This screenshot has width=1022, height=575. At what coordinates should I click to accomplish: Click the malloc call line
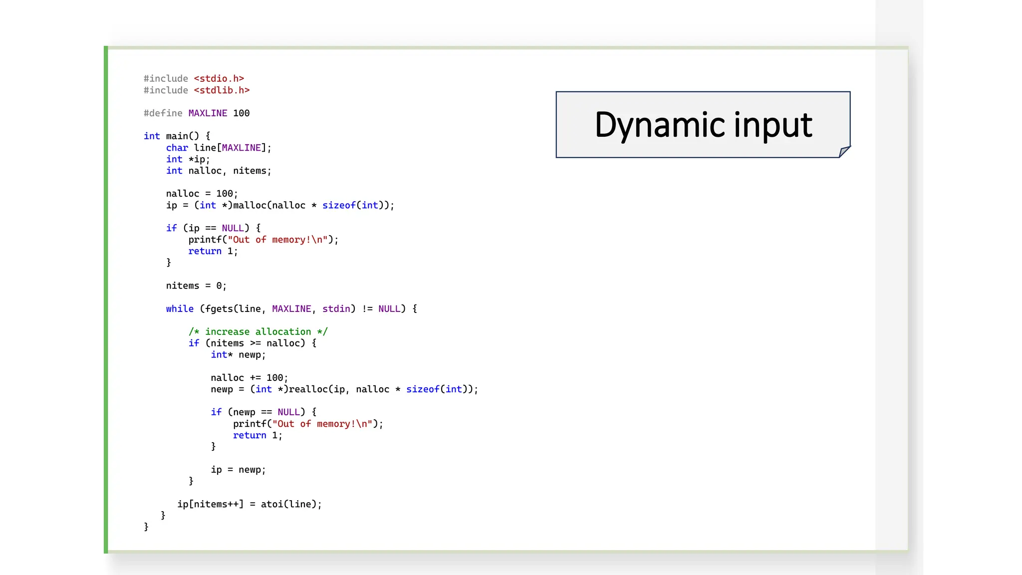point(280,205)
